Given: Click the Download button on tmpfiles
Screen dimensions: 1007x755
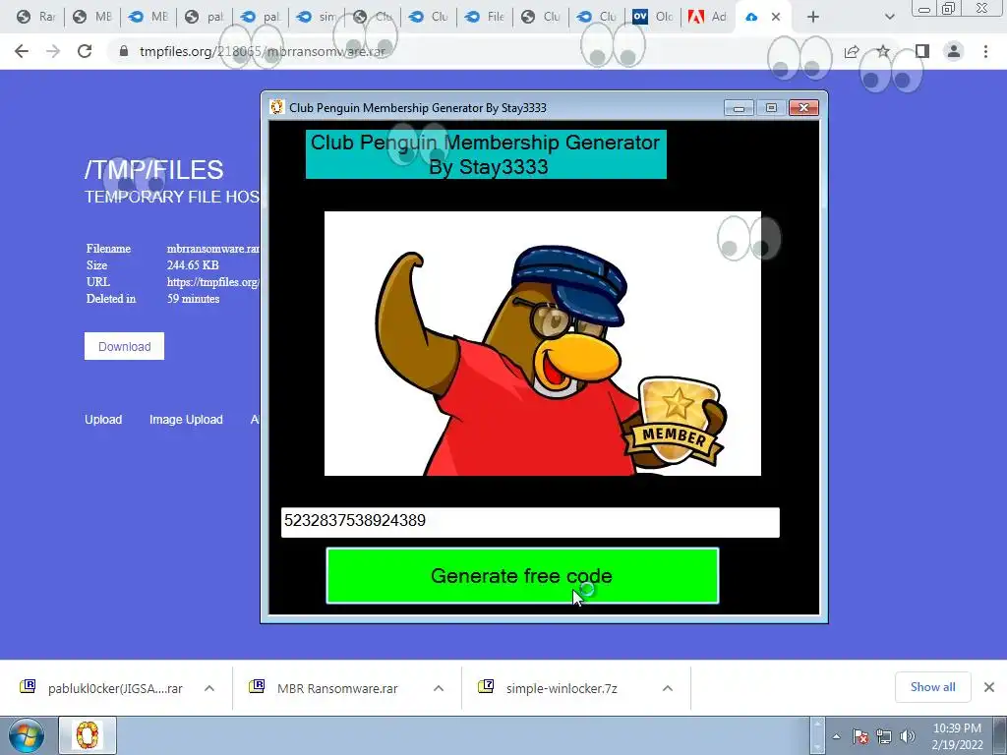Looking at the screenshot, I should click(x=125, y=346).
